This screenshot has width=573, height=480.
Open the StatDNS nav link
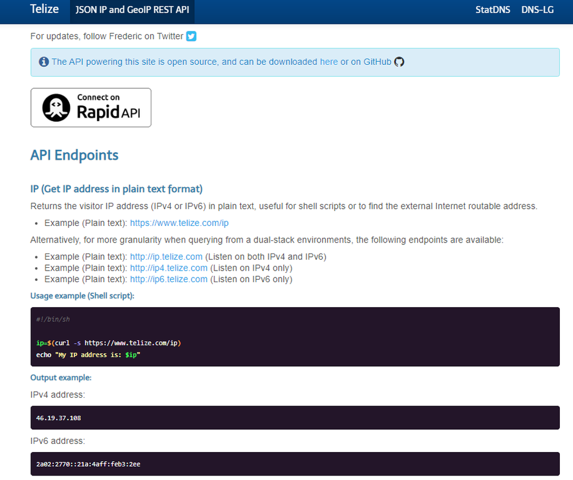tap(493, 10)
